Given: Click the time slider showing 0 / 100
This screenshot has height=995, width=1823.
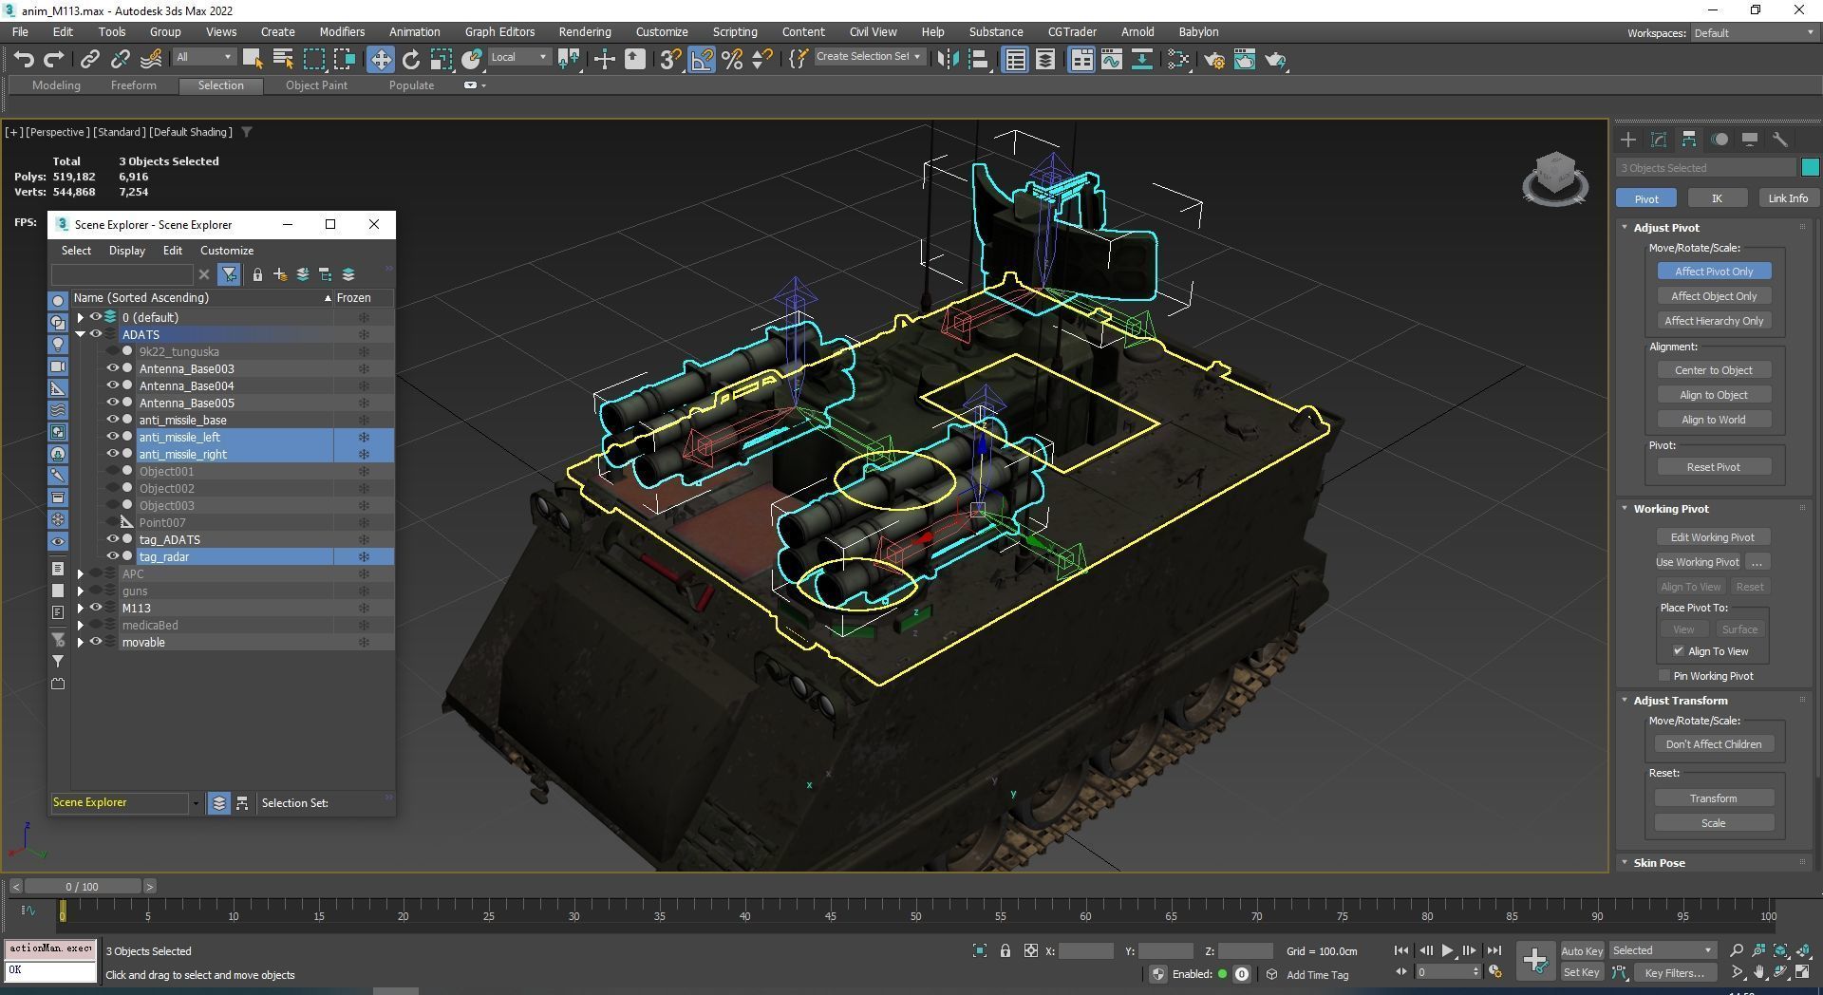Looking at the screenshot, I should [x=82, y=887].
